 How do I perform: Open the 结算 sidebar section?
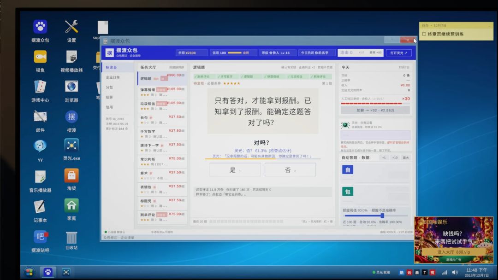[118, 97]
